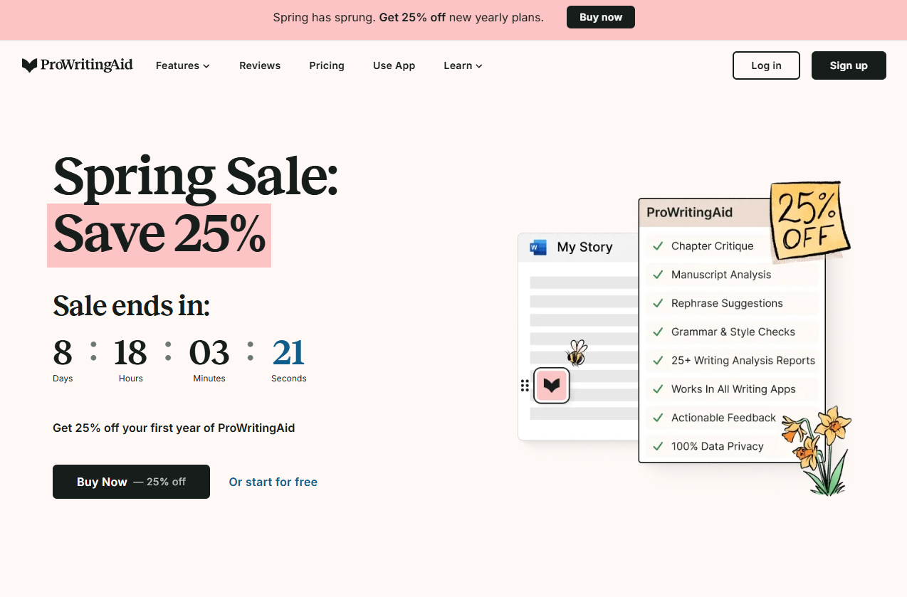The height and width of the screenshot is (597, 907).
Task: Toggle the Manuscript Analysis check
Action: (x=656, y=275)
